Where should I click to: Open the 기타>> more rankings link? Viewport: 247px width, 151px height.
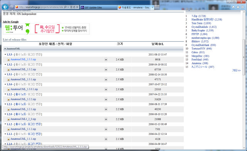[236, 70]
